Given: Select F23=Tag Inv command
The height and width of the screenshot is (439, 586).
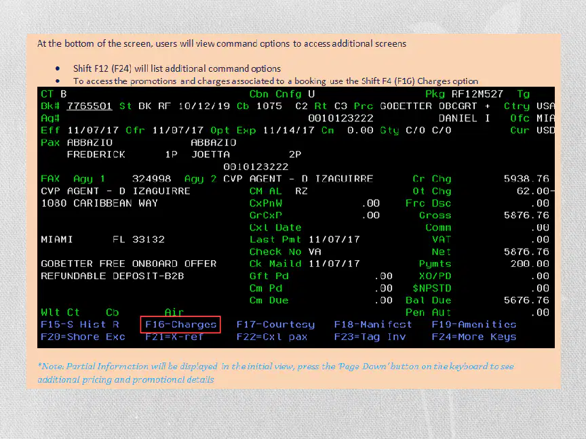Looking at the screenshot, I should [x=370, y=337].
